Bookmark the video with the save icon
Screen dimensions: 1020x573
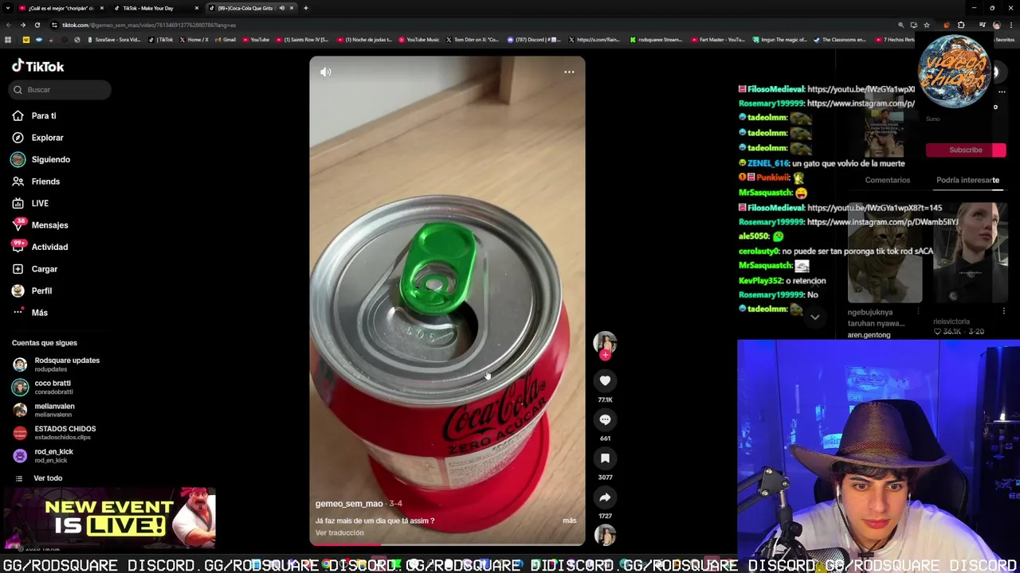click(x=605, y=458)
